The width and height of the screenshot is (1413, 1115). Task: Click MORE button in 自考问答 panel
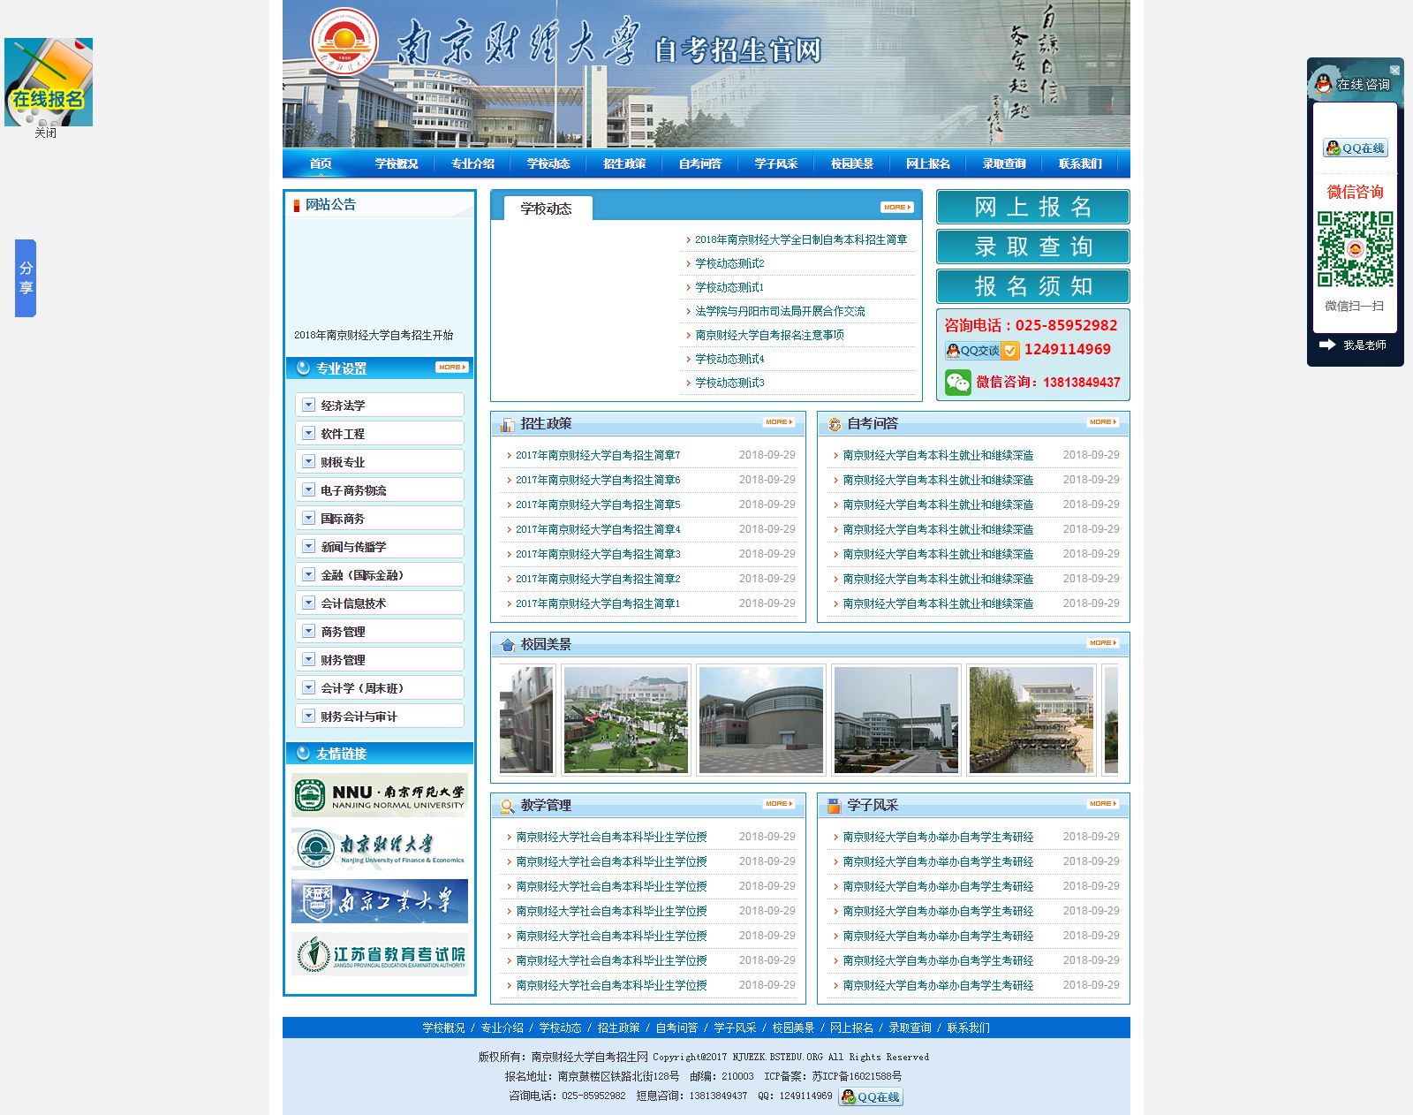tap(1103, 422)
